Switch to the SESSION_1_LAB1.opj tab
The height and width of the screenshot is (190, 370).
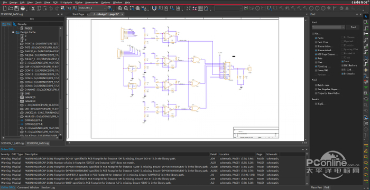coord(13,143)
